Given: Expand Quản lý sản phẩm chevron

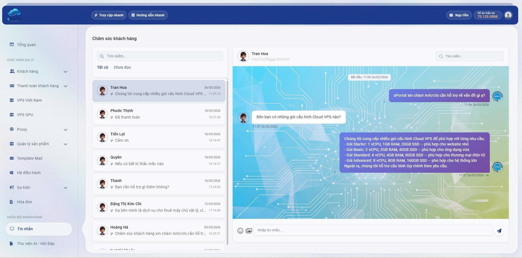Looking at the screenshot, I should (65, 144).
